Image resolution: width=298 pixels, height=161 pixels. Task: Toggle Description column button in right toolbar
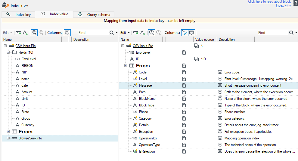click(191, 33)
